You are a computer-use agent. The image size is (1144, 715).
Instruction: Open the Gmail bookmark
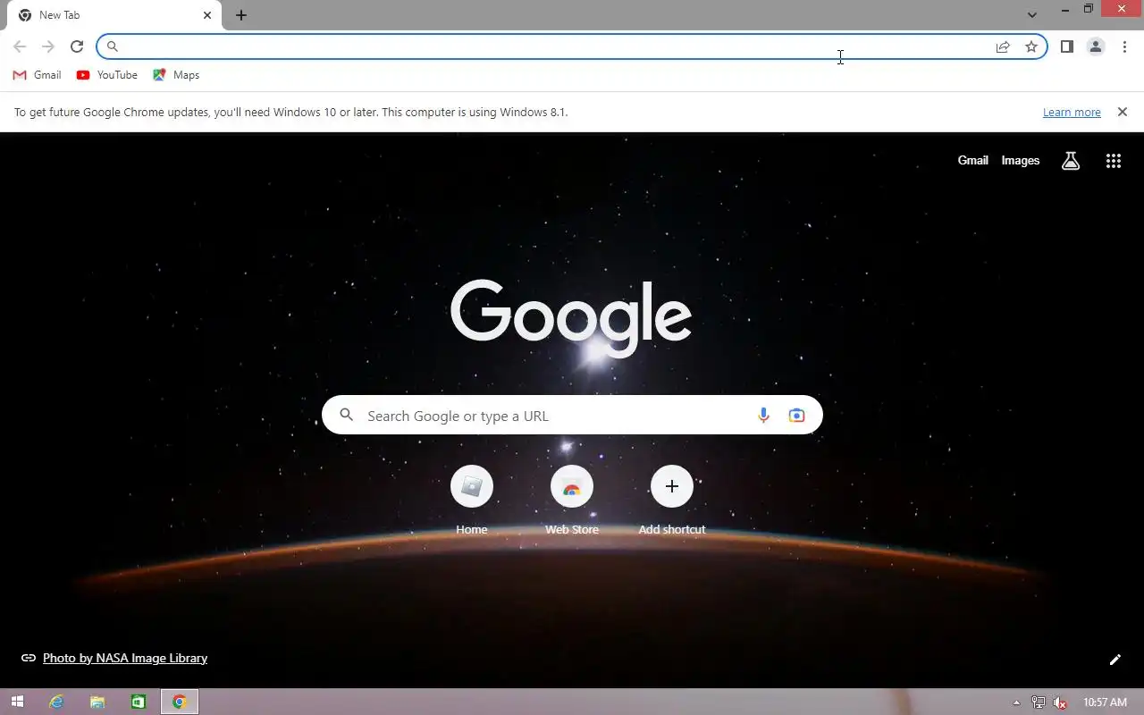38,75
